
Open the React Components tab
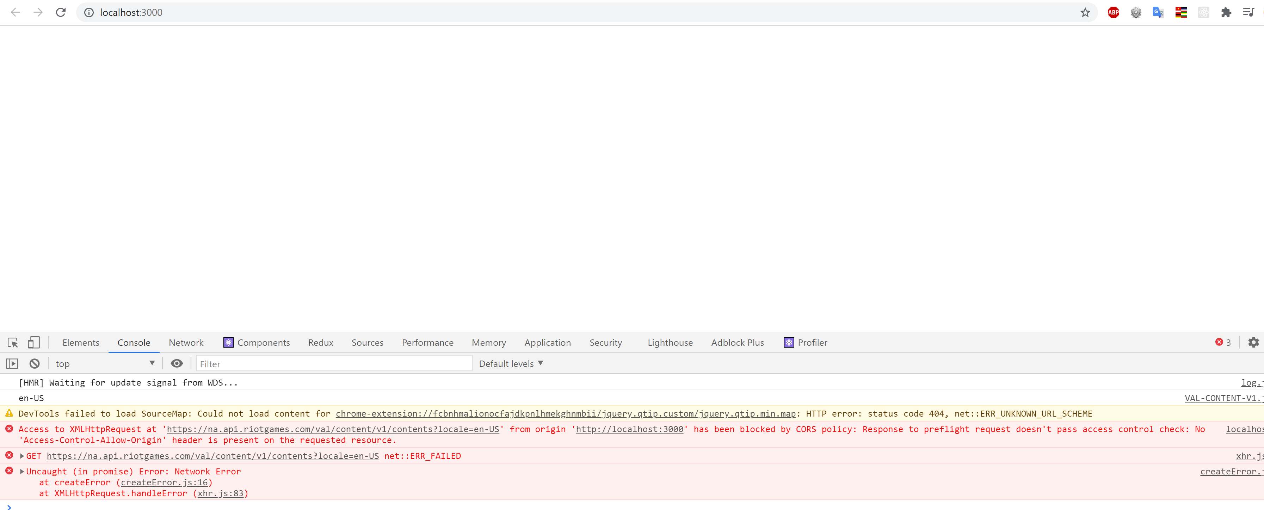tap(257, 342)
